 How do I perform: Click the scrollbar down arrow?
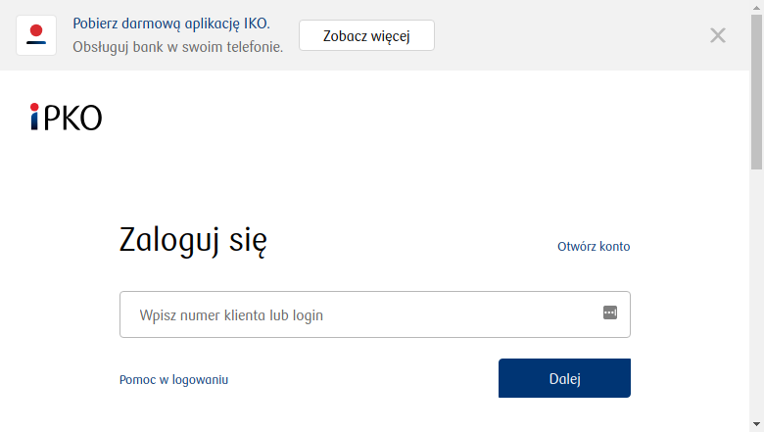click(757, 425)
